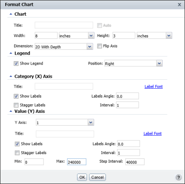Open the Y Axis number dropdown
185x184 pixels.
(65, 122)
